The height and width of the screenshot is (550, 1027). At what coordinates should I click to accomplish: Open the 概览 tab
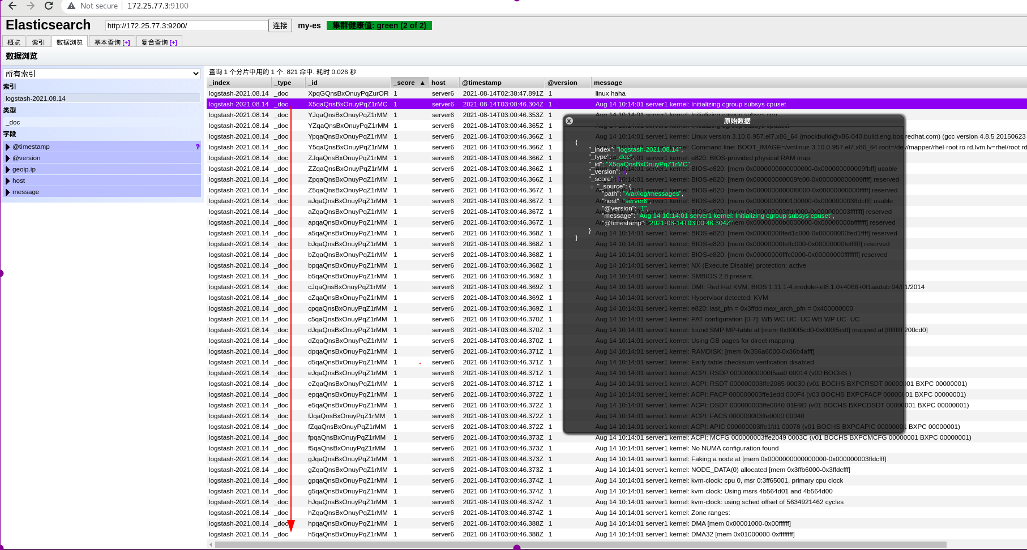click(x=14, y=42)
